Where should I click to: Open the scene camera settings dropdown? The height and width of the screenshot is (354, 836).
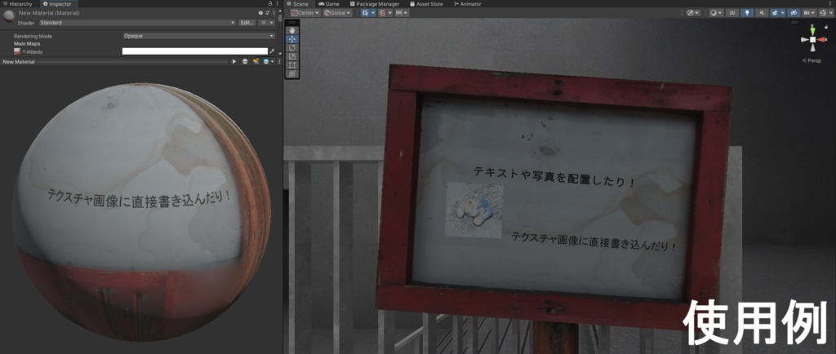pyautogui.click(x=809, y=13)
